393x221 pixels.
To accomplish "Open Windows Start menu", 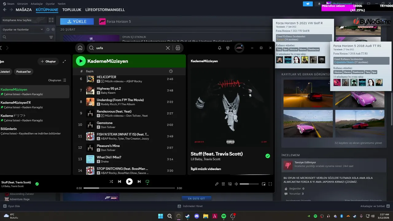I will [x=161, y=216].
